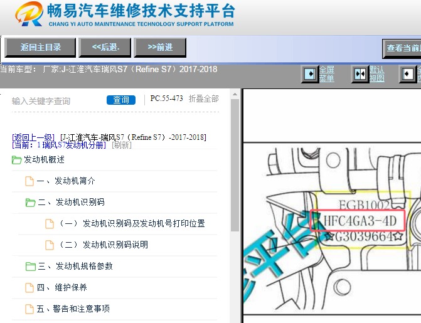Viewport: 421px width, 323px height.
Task: Select 三、发动机规格参数 node
Action: click(75, 266)
